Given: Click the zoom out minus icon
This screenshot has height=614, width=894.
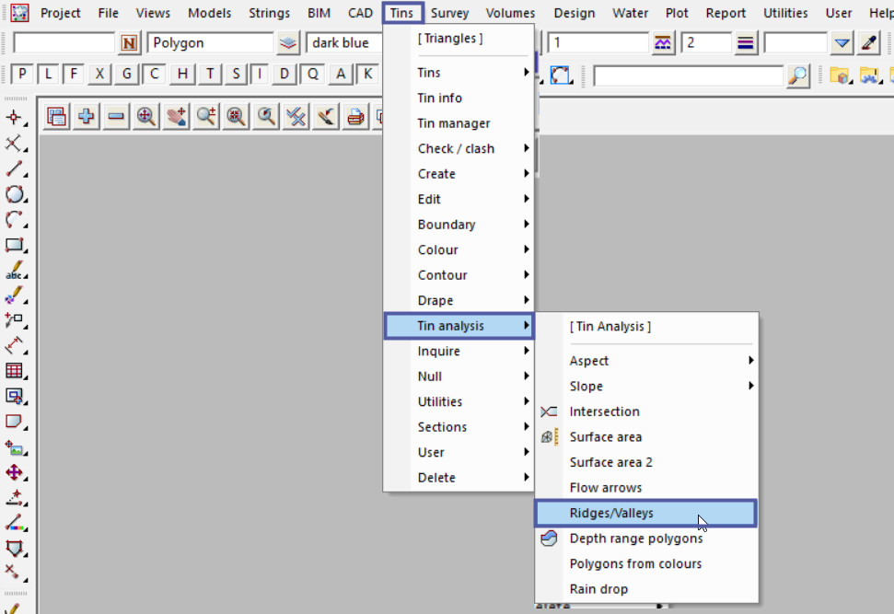Looking at the screenshot, I should coord(116,117).
